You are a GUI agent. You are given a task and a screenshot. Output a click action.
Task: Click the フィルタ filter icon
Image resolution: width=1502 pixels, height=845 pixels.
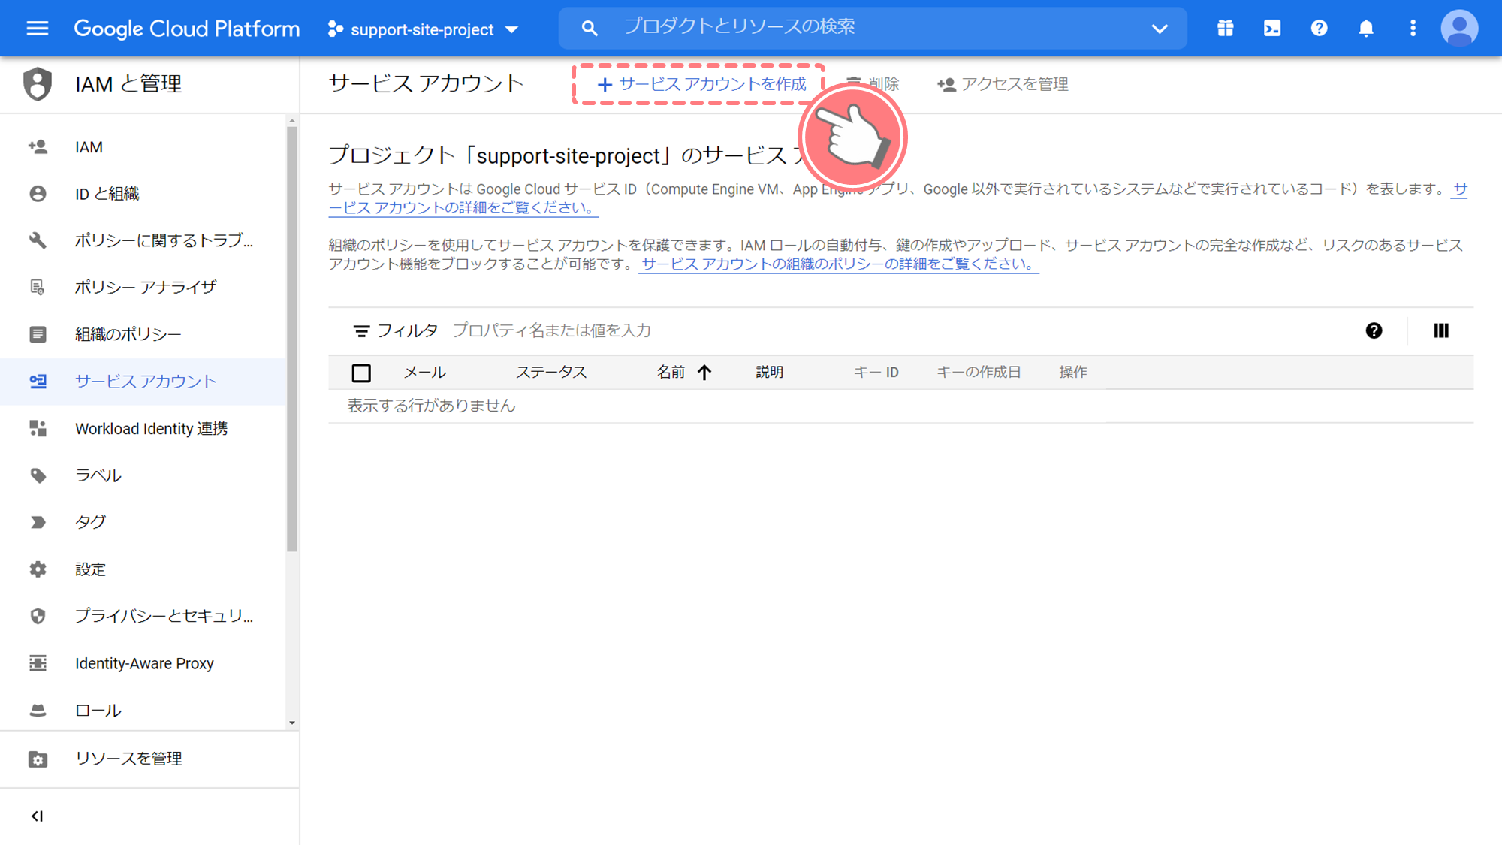(x=361, y=331)
